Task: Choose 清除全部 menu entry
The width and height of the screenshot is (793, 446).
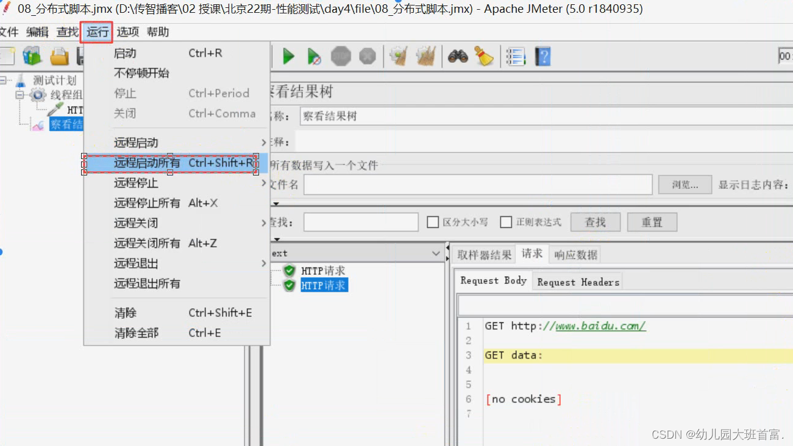Action: click(177, 333)
